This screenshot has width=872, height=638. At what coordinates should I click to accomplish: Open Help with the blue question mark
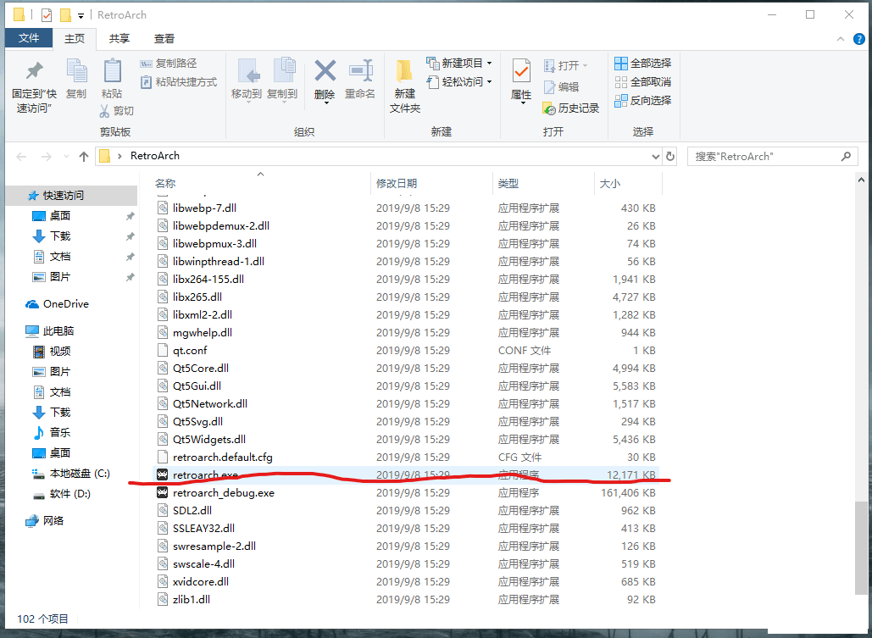[859, 39]
